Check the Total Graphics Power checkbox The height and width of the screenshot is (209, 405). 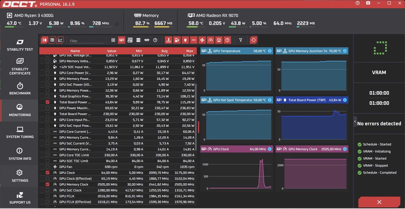(x=47, y=96)
